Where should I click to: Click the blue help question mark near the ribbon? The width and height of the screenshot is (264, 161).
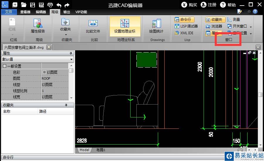(x=255, y=11)
